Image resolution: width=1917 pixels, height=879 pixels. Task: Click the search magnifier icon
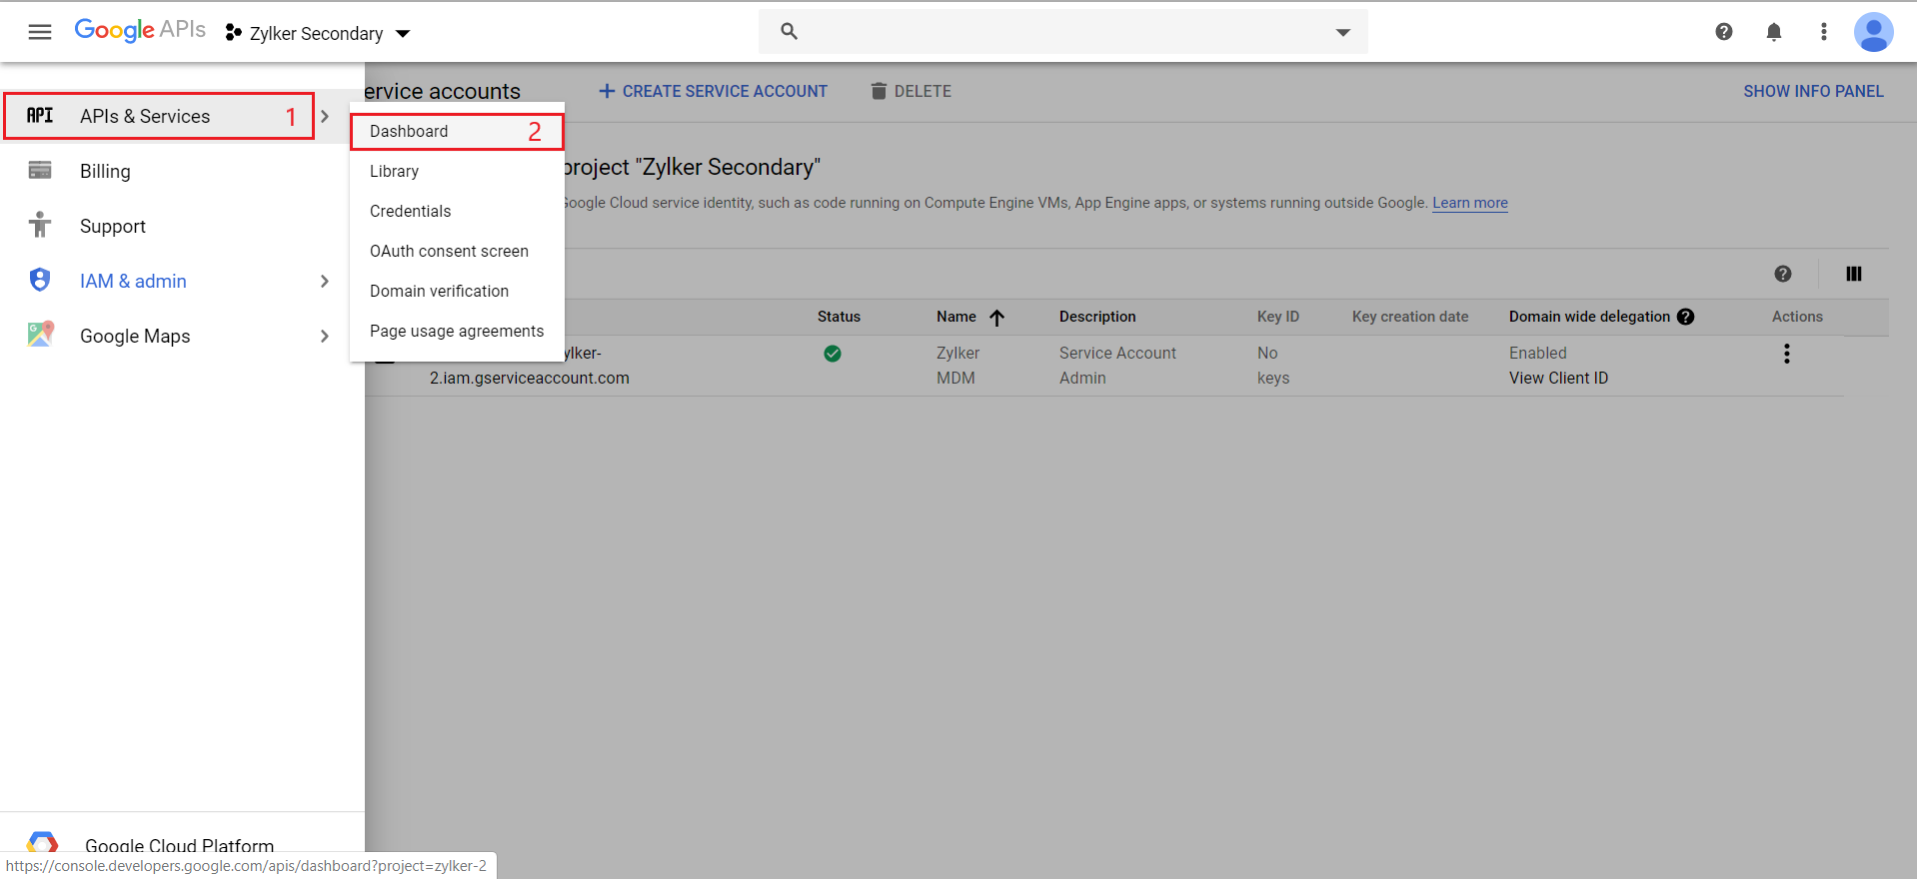click(x=789, y=31)
